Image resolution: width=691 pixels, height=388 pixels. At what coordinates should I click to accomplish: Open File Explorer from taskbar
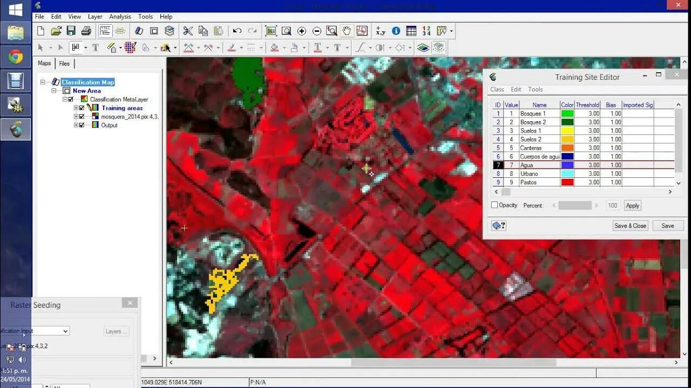pos(15,32)
